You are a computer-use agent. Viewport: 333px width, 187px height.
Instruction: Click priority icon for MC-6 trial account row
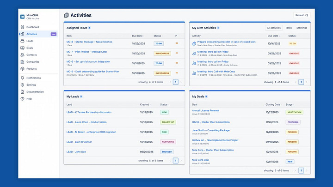point(177,63)
